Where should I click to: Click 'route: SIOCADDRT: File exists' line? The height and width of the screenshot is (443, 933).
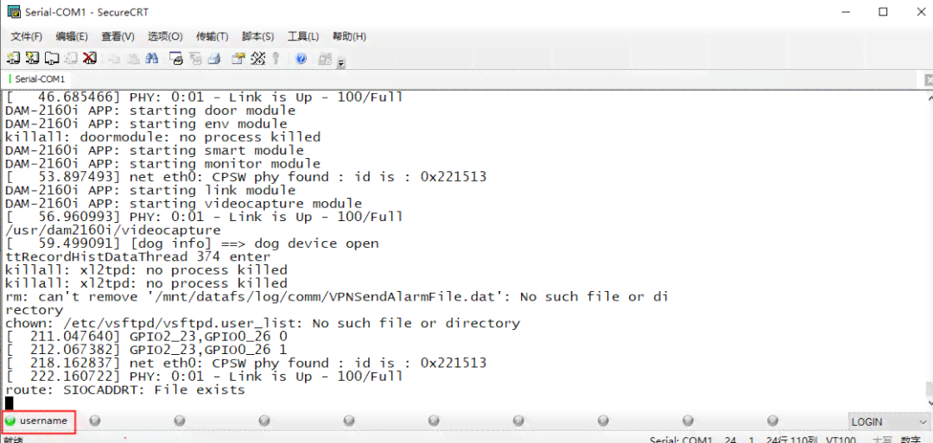[x=125, y=390]
